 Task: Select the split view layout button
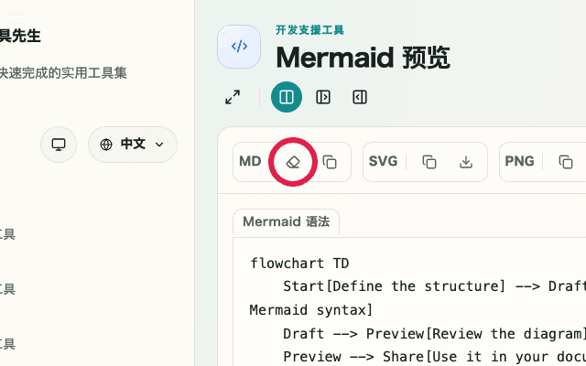coord(287,97)
